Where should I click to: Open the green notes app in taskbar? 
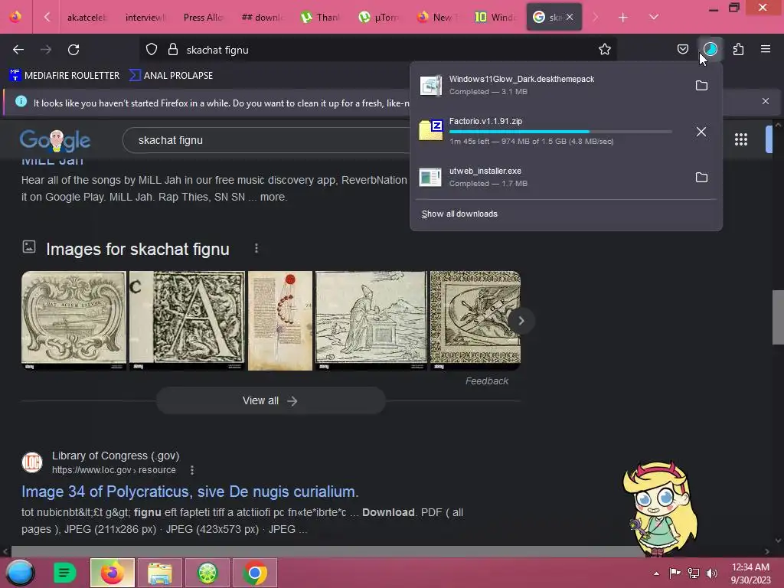[65, 573]
